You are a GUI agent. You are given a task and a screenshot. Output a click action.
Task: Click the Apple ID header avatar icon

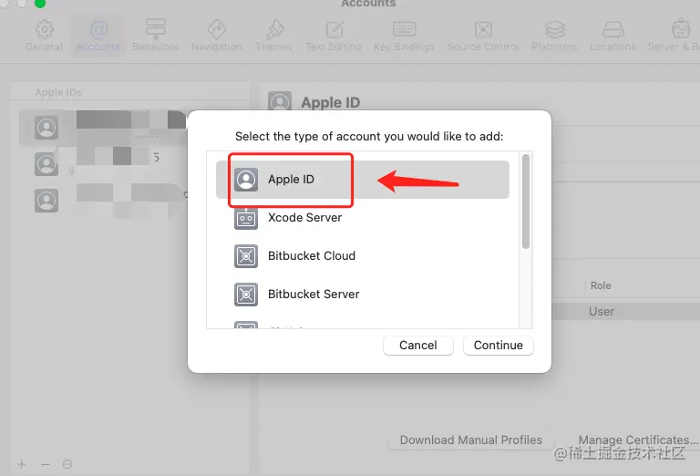point(280,102)
